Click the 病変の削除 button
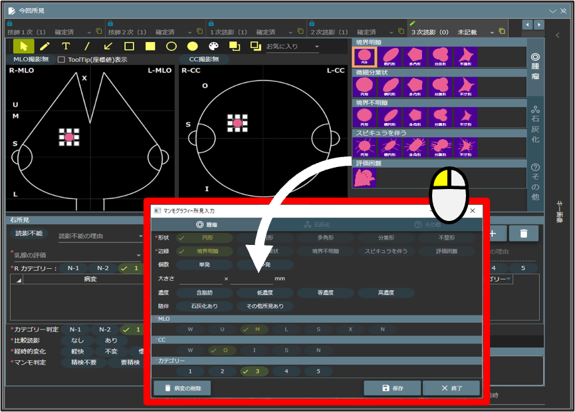Viewport: 575px width, 412px height. point(183,388)
